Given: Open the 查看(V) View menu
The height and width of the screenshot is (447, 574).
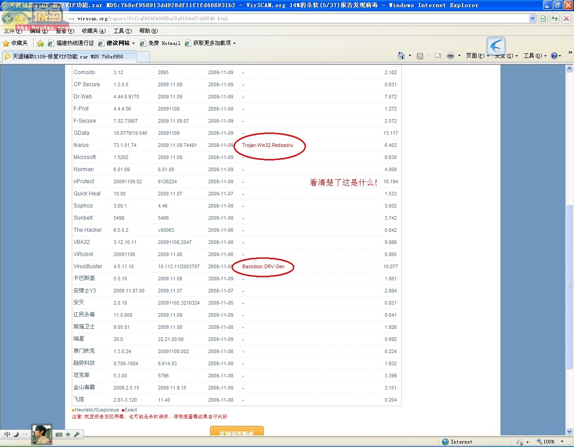Looking at the screenshot, I should (x=65, y=31).
